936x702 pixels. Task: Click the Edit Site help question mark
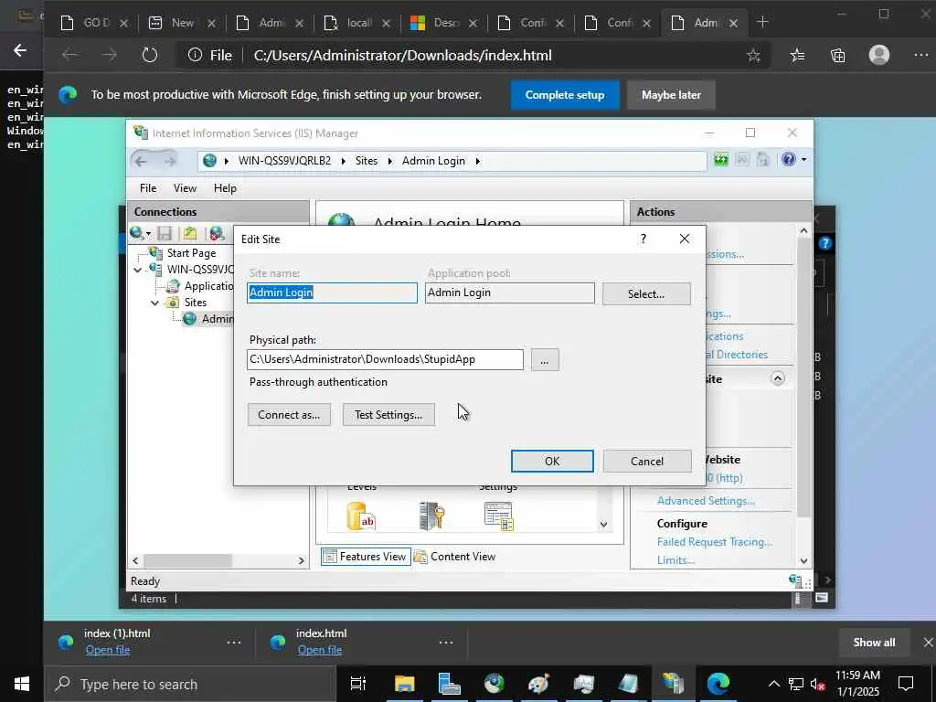[x=643, y=239]
